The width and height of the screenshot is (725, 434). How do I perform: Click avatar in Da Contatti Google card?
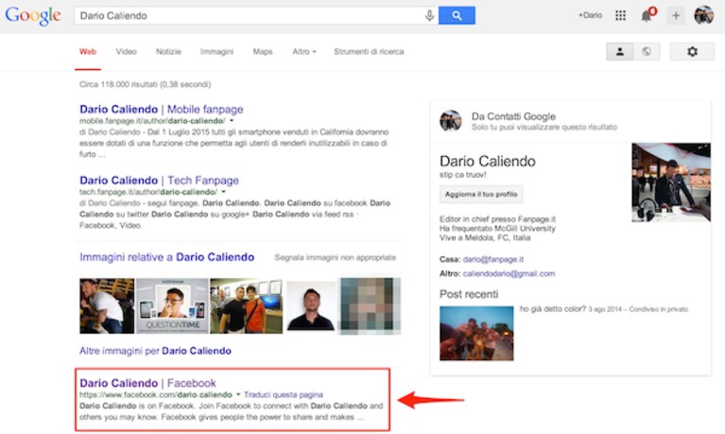(x=450, y=120)
